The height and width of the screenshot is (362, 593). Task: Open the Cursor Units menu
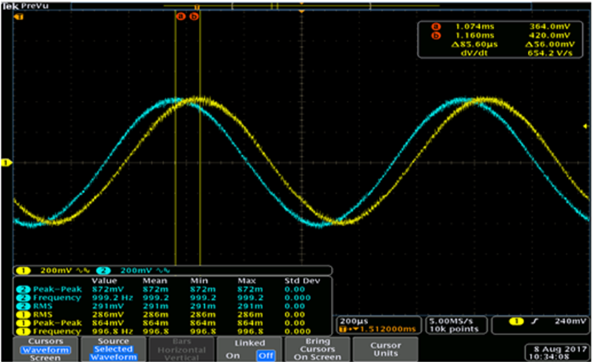tap(385, 349)
